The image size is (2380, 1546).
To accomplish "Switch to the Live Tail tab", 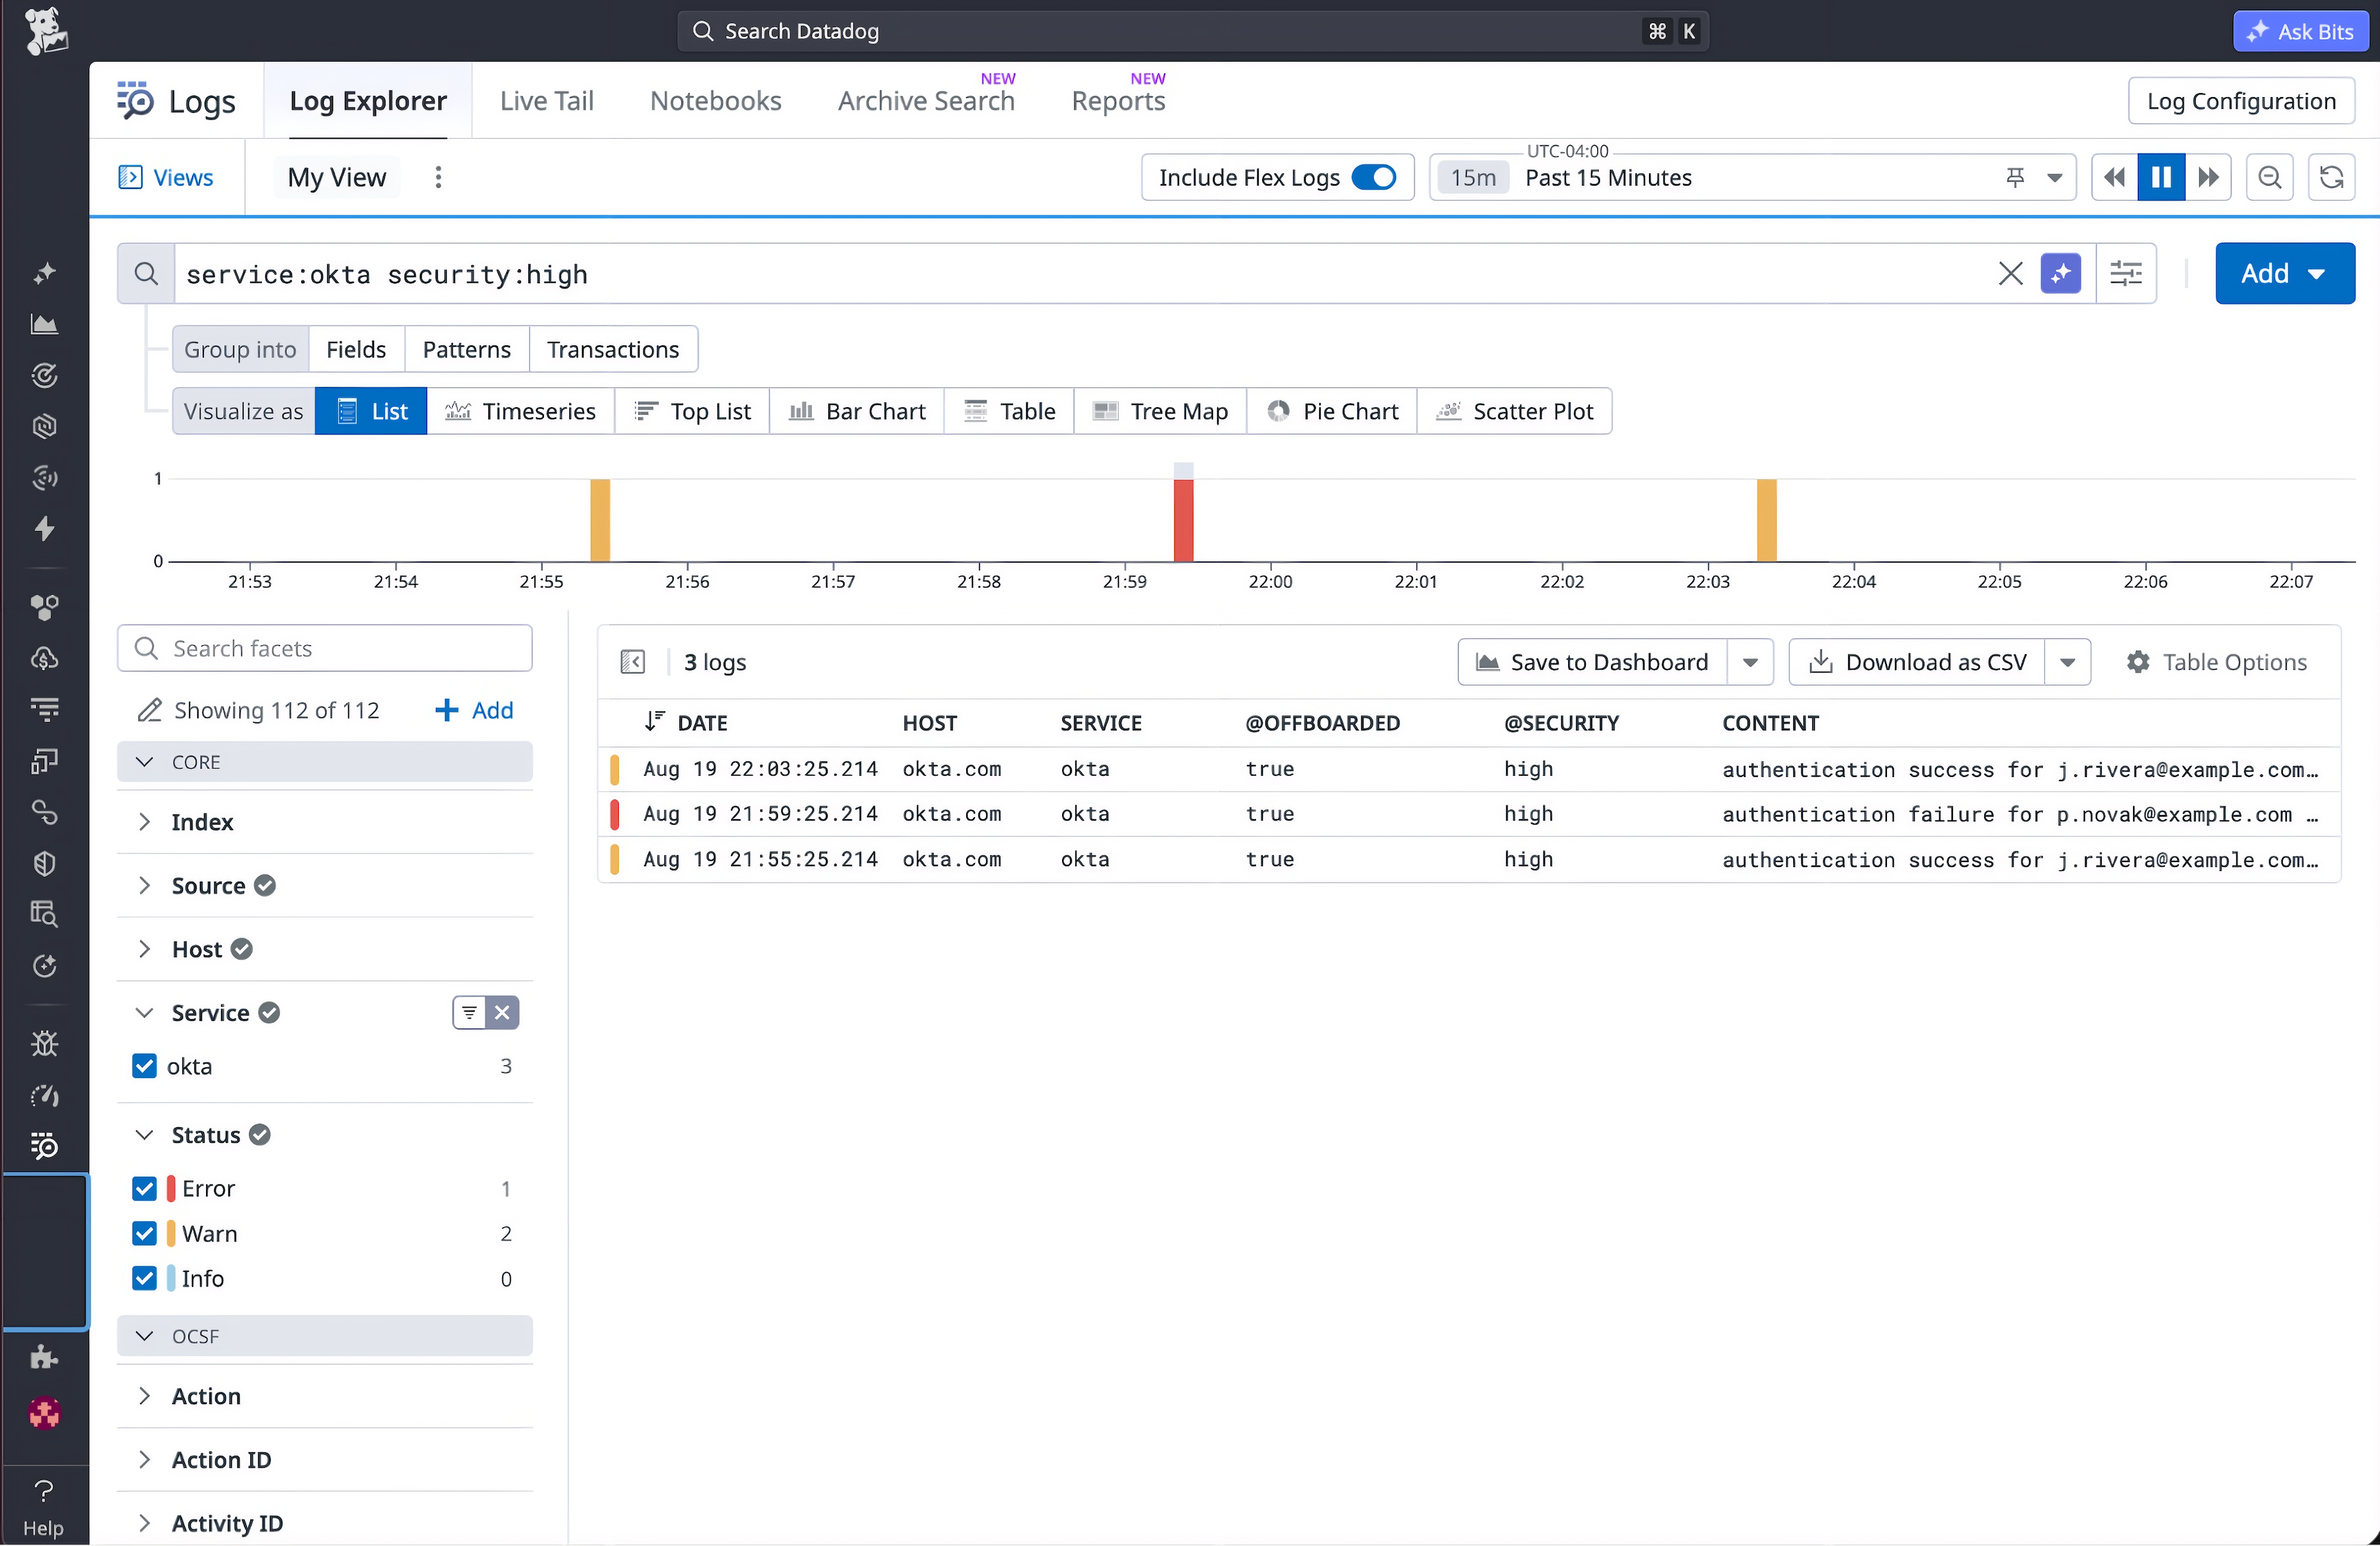I will pyautogui.click(x=547, y=101).
